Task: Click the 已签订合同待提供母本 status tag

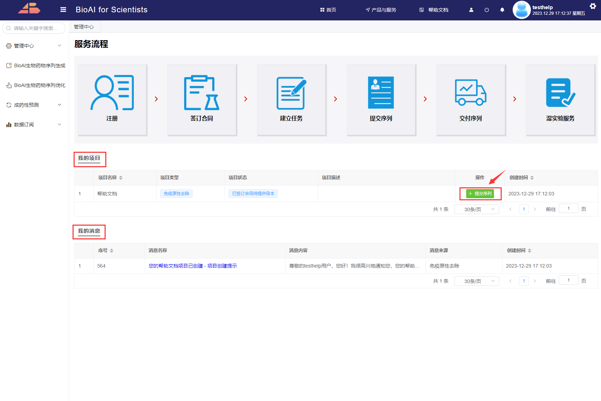Action: 253,194
